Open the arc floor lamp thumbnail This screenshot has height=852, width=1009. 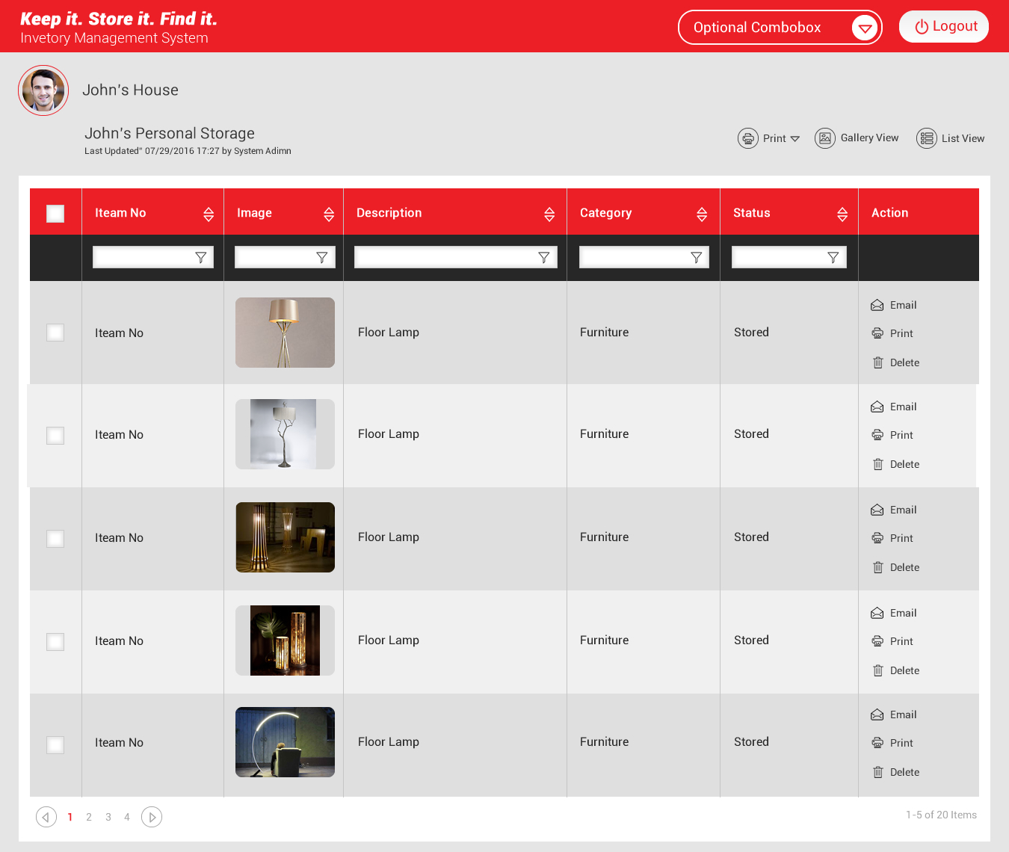[x=285, y=742]
